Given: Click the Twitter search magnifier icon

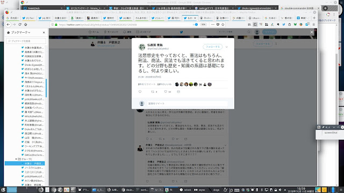Looking at the screenshot, I should [249, 32].
